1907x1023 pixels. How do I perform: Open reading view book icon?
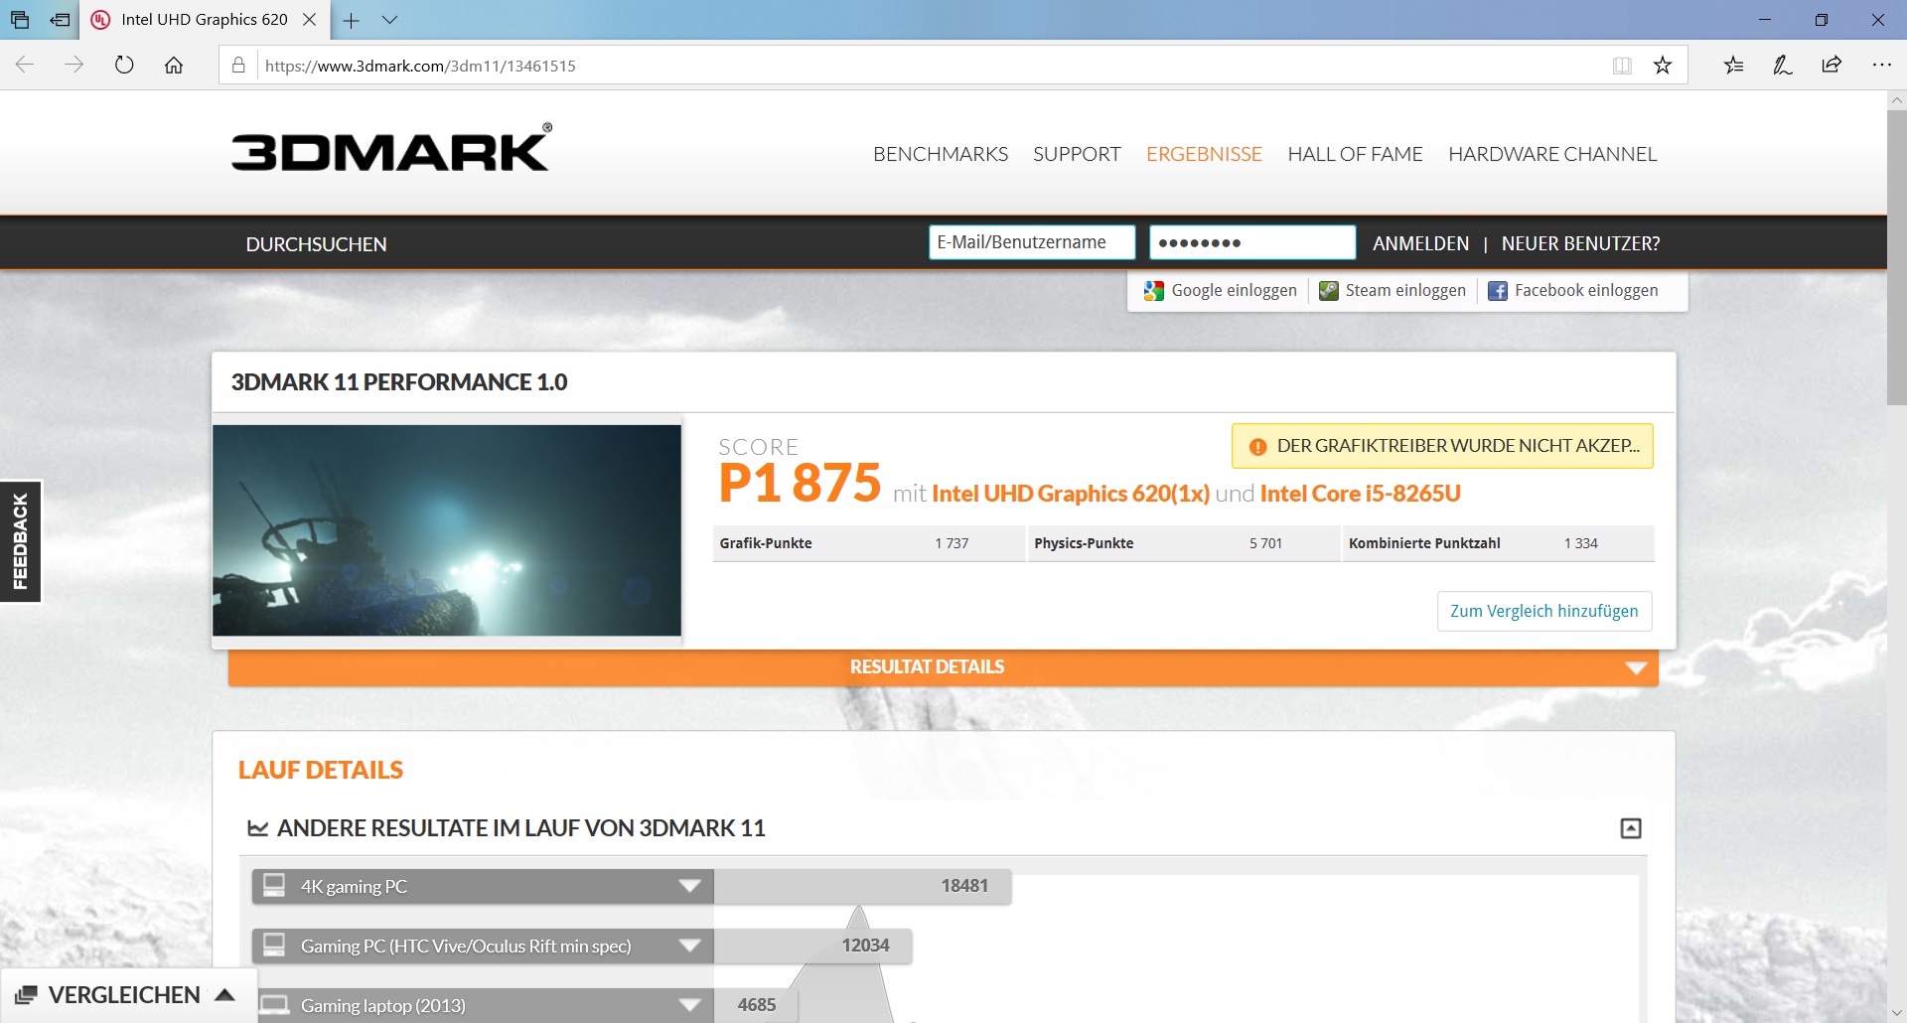point(1622,66)
